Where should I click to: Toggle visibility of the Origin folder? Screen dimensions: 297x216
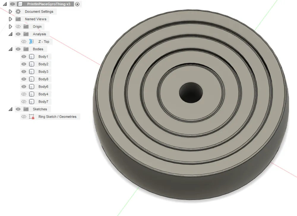(18, 26)
